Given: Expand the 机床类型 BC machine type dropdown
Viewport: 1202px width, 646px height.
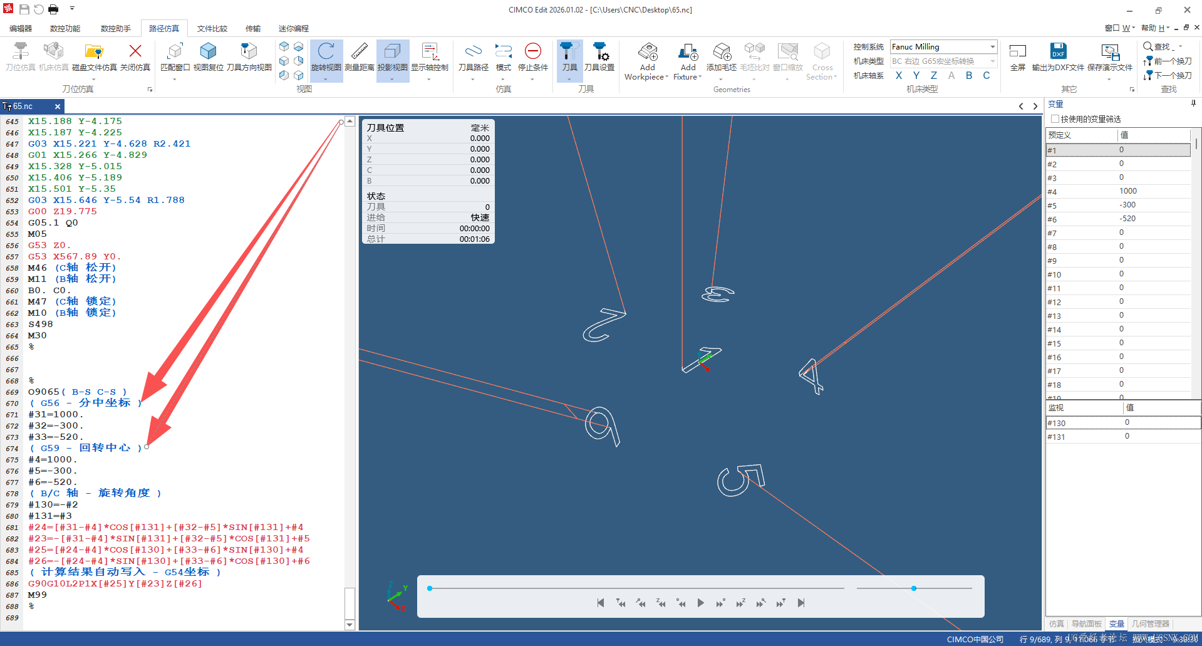Looking at the screenshot, I should [x=943, y=61].
